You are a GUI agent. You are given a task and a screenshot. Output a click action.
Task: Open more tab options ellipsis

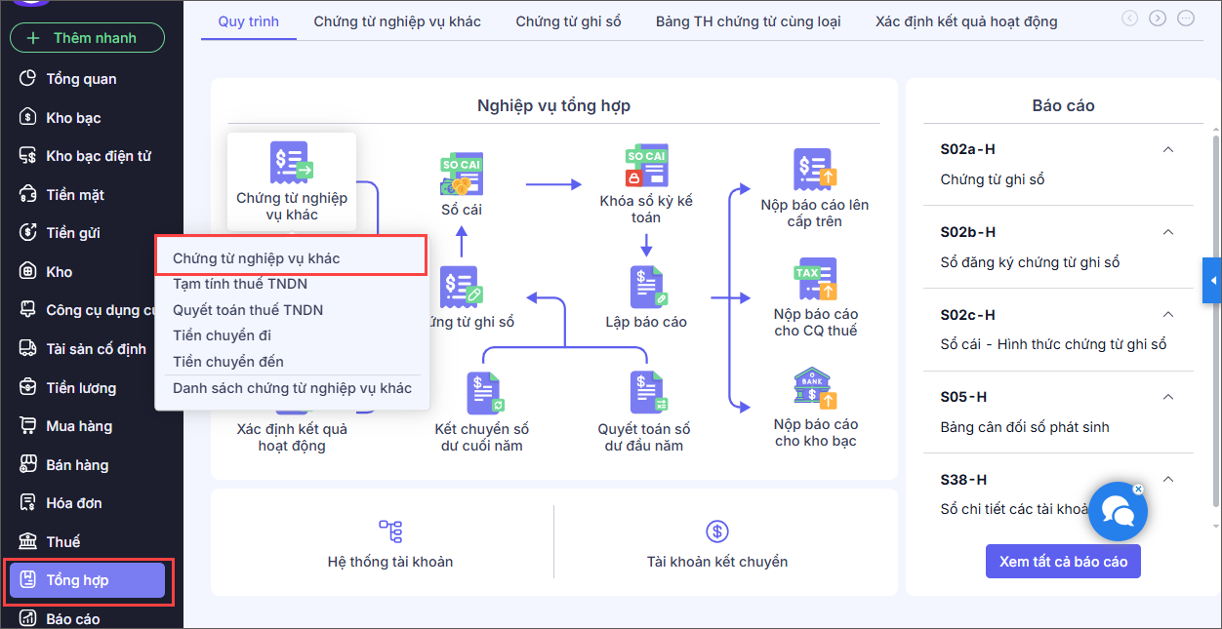click(1185, 18)
